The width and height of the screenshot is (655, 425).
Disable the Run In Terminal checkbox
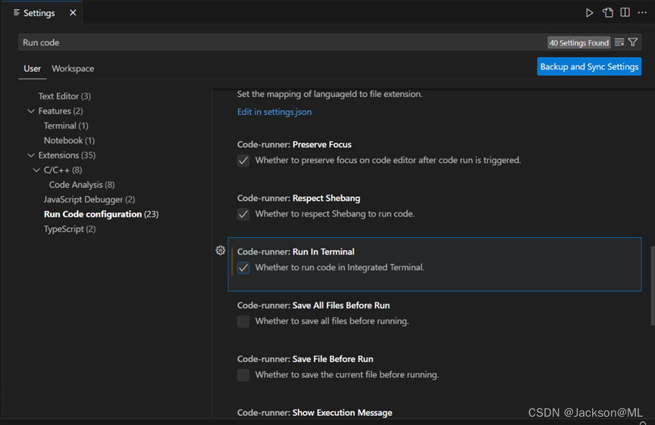click(x=243, y=267)
